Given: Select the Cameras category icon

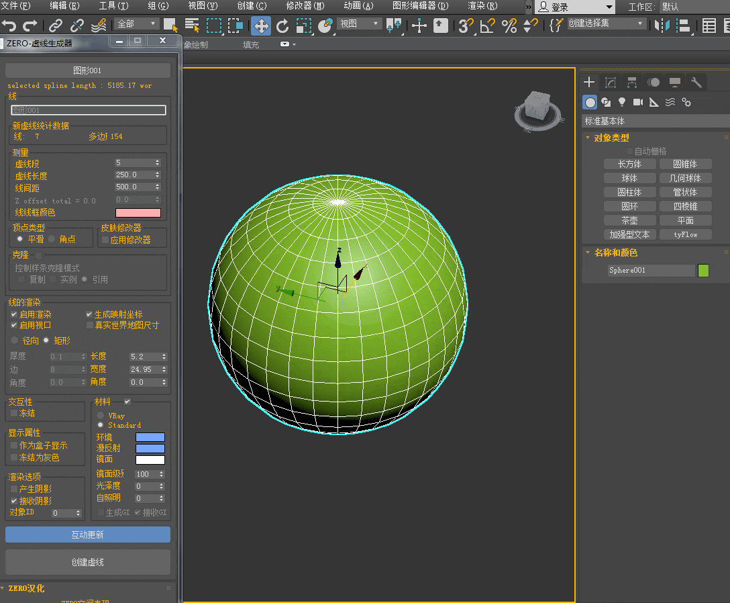Looking at the screenshot, I should (637, 102).
